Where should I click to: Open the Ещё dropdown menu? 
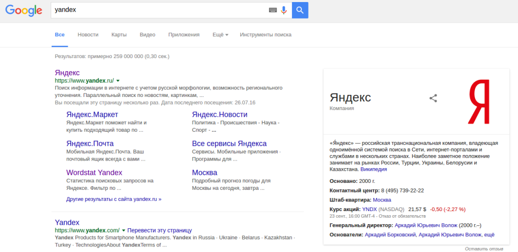pos(221,35)
